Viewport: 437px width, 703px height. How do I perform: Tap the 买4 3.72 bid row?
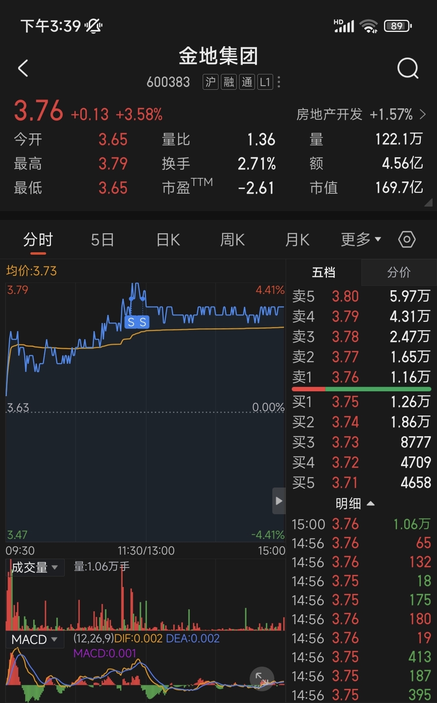pyautogui.click(x=361, y=462)
